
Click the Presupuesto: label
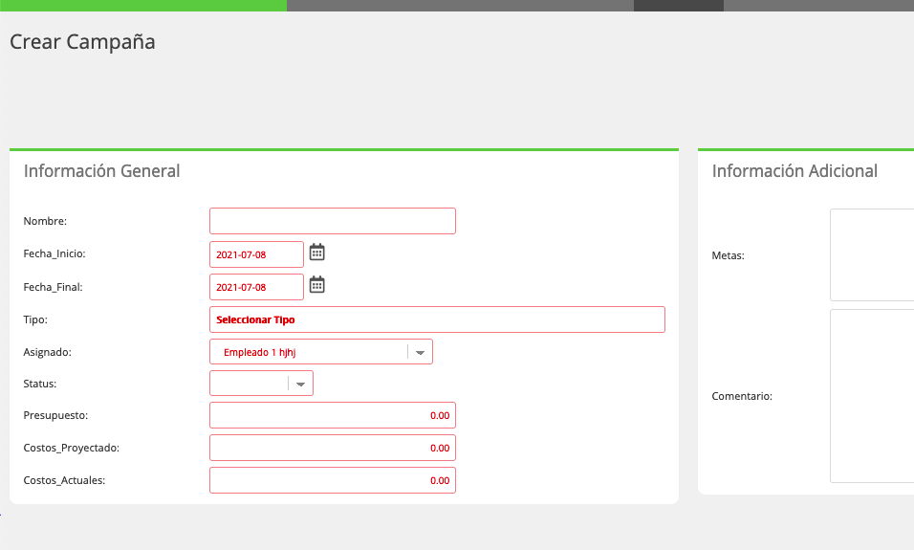tap(55, 415)
